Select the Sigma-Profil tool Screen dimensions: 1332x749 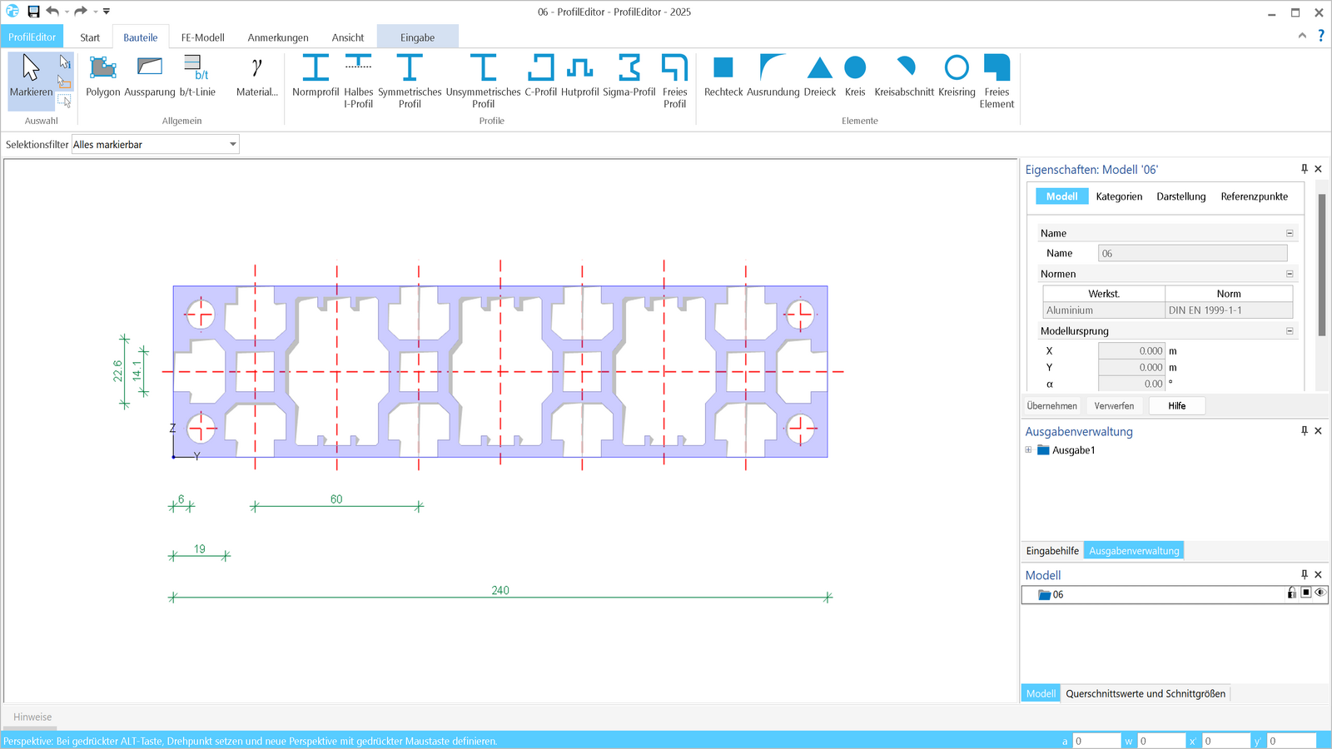629,77
